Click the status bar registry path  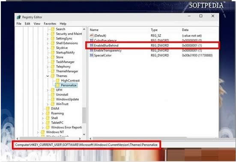(x=87, y=145)
